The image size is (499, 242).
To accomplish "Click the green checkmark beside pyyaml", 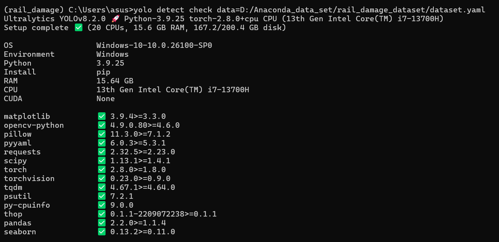I will pyautogui.click(x=101, y=143).
